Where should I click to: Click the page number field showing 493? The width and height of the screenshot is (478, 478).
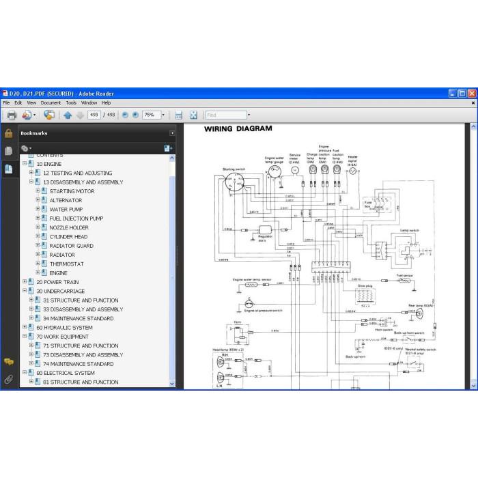point(94,115)
